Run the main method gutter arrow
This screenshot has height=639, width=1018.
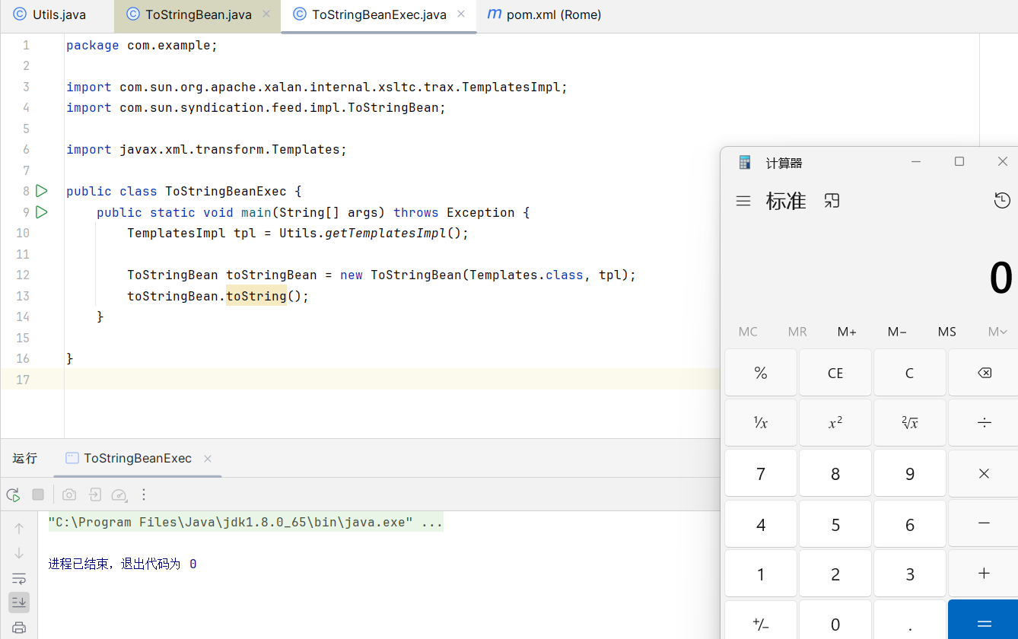(x=42, y=212)
